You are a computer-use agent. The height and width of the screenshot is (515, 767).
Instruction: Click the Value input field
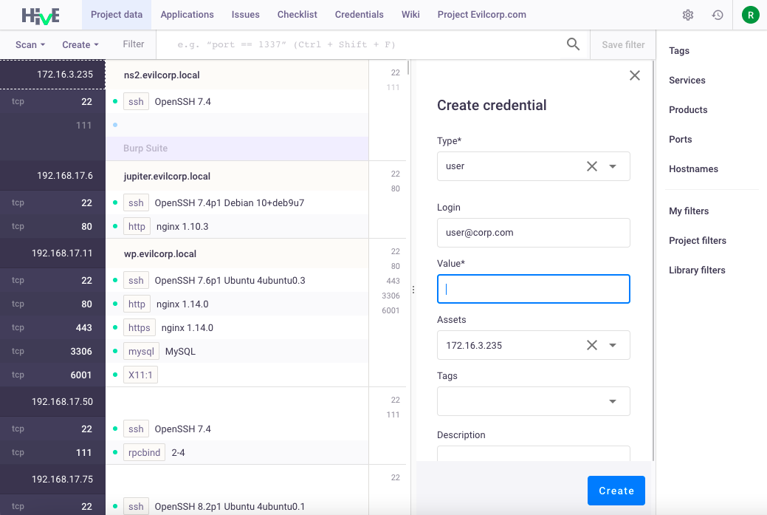[x=533, y=289]
